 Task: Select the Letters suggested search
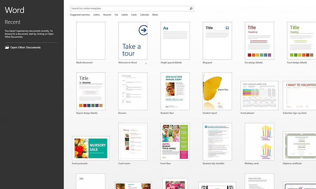pyautogui.click(x=96, y=15)
